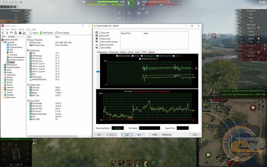Expand the Motherboard tree node
This screenshot has width=267, height=167.
point(3,65)
